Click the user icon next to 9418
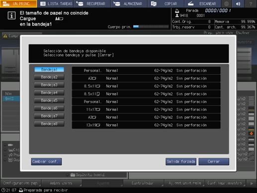This screenshot has width=257, height=193. 177,15
